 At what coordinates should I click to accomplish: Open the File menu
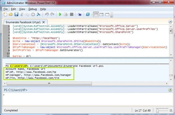coord(6,9)
